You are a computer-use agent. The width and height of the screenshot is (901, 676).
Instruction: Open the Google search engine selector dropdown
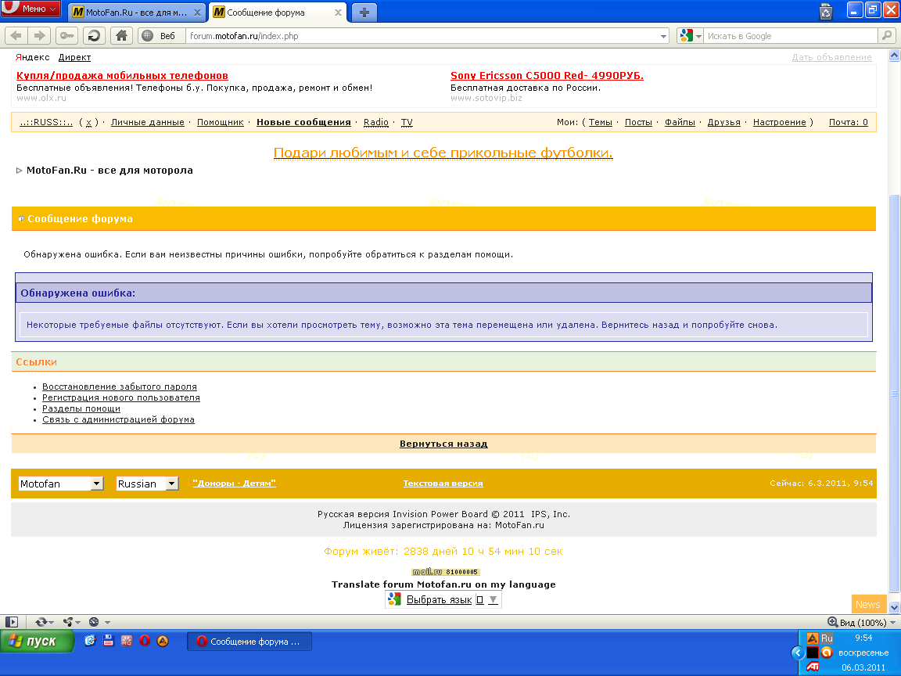[x=690, y=36]
